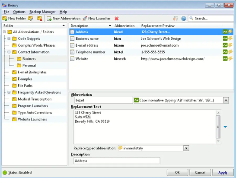Delete the selected abbreviation via red X icon
Screen dimensions: 236x178
117,18
